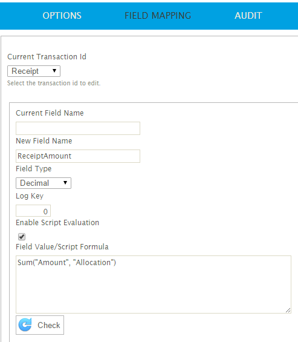298x342 pixels.
Task: Click the Field Type label
Action: click(33, 169)
